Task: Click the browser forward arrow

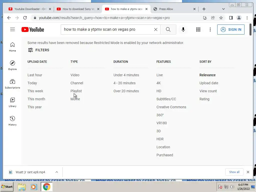Action: 17,18
